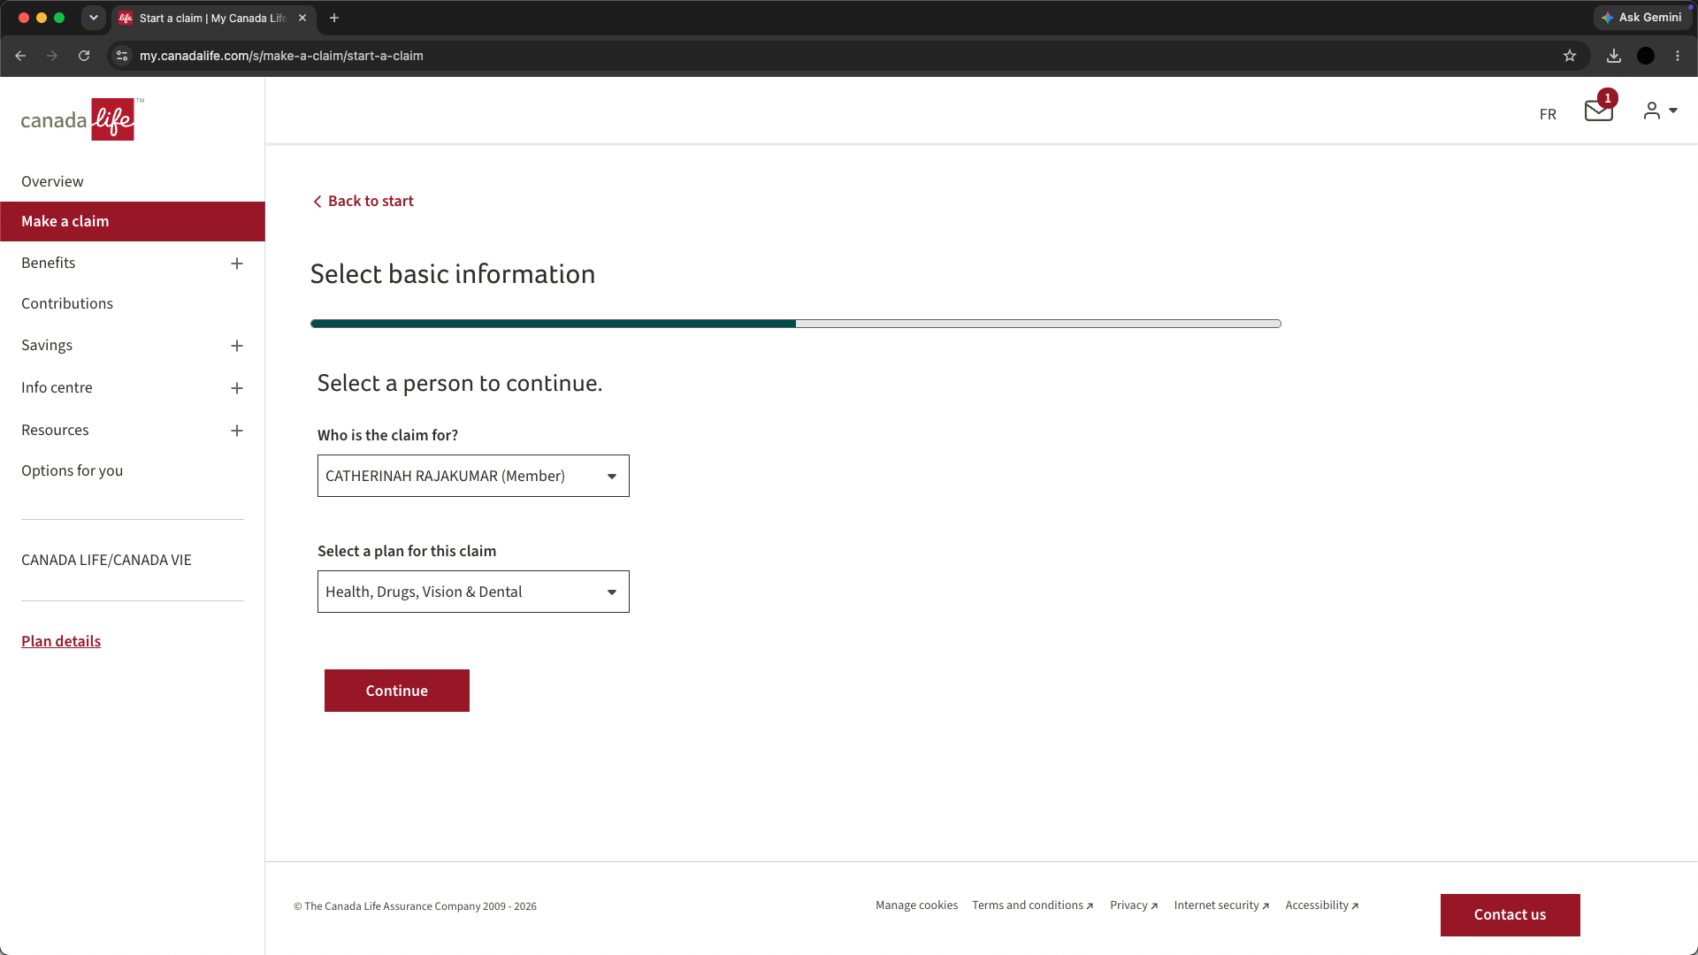The width and height of the screenshot is (1698, 955).
Task: Click the browser forward arrow
Action: click(52, 56)
